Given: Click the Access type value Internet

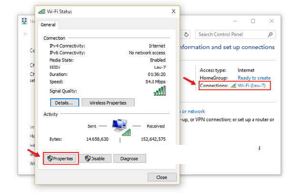Looking at the screenshot, I should [246, 70].
